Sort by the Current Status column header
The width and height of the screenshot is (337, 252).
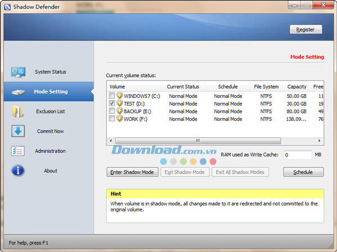tap(183, 87)
